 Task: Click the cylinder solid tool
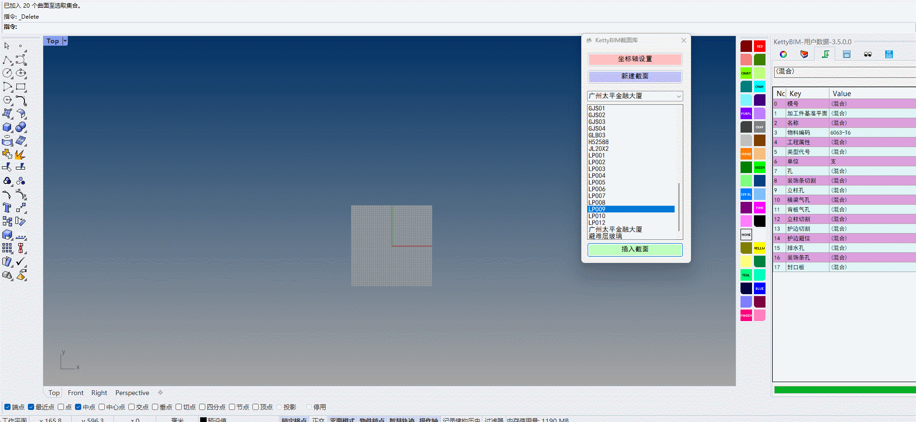(x=7, y=141)
